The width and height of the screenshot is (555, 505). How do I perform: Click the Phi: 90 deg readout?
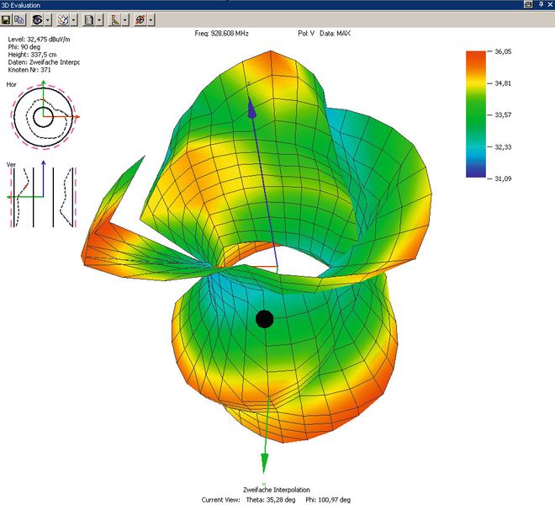tap(24, 47)
